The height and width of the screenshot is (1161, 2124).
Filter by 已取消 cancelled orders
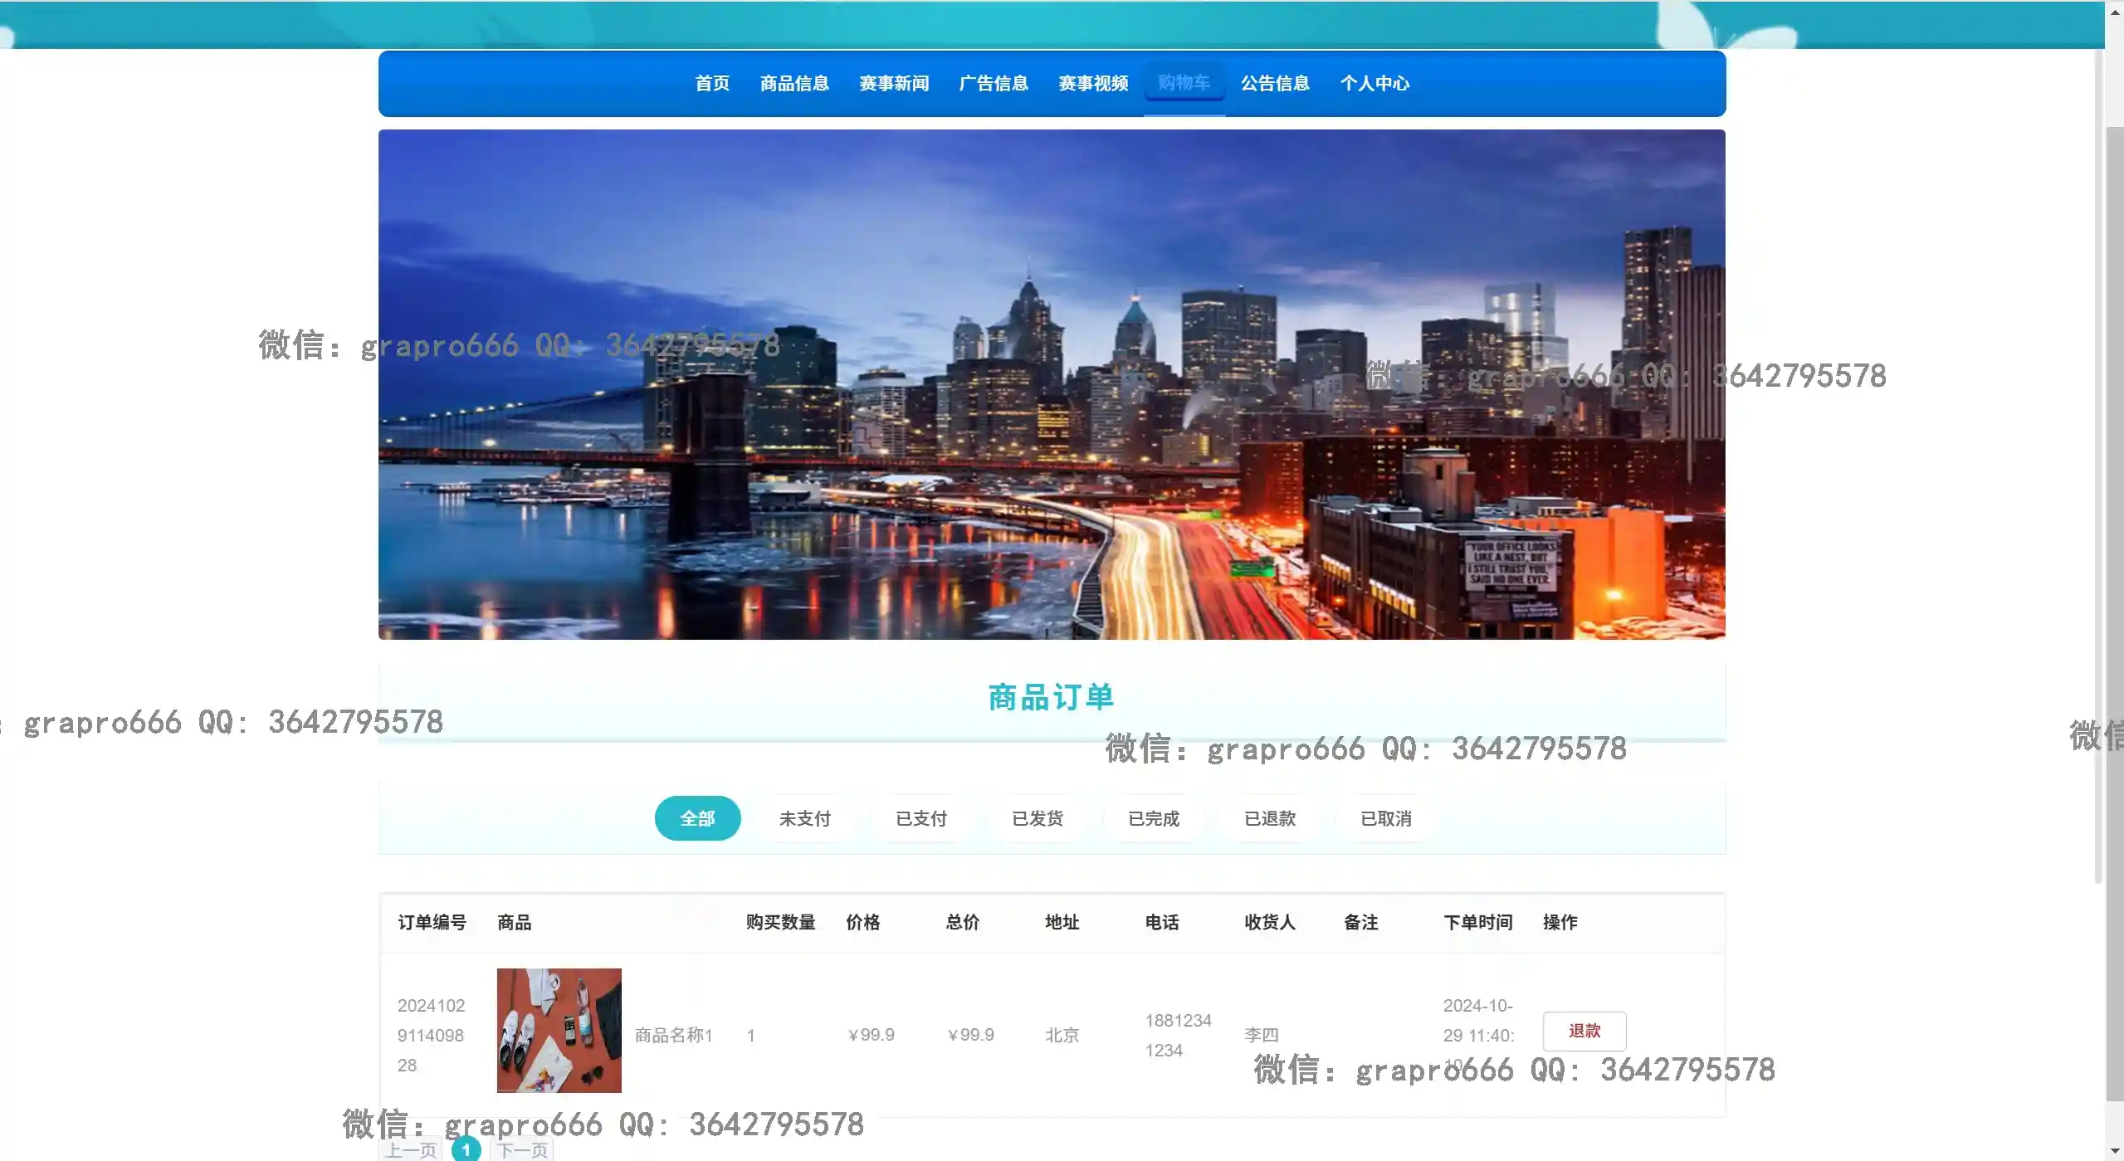click(x=1385, y=818)
